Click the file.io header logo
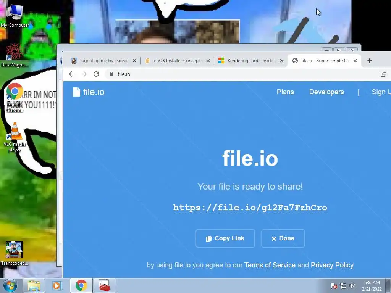The height and width of the screenshot is (293, 391). point(89,92)
